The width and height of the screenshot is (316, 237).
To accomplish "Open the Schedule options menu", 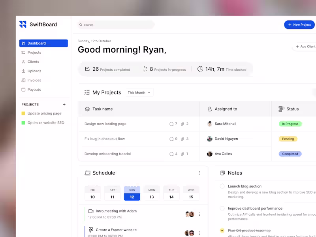I will 199,173.
